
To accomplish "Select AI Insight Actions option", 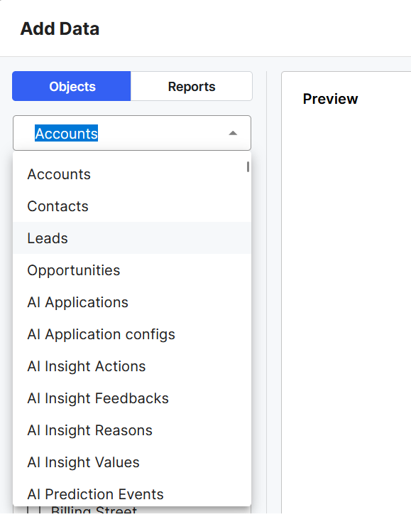I will (x=132, y=366).
